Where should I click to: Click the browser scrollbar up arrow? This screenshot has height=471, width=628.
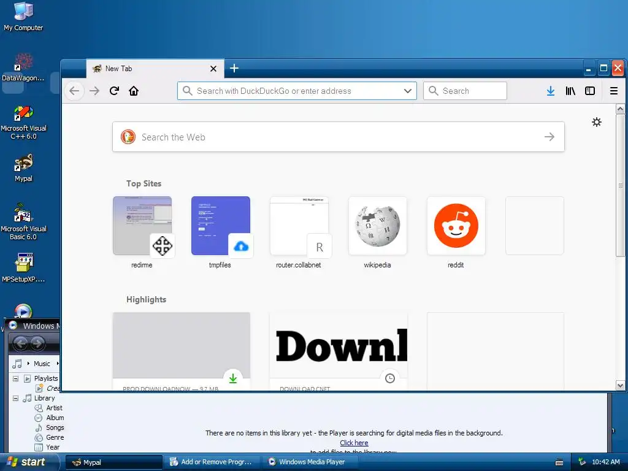[x=620, y=109]
